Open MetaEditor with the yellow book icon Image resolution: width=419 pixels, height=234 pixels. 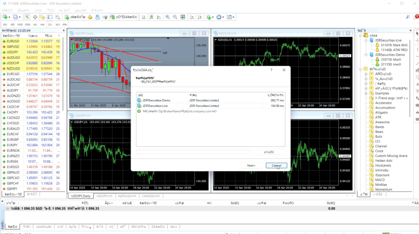[x=90, y=17]
